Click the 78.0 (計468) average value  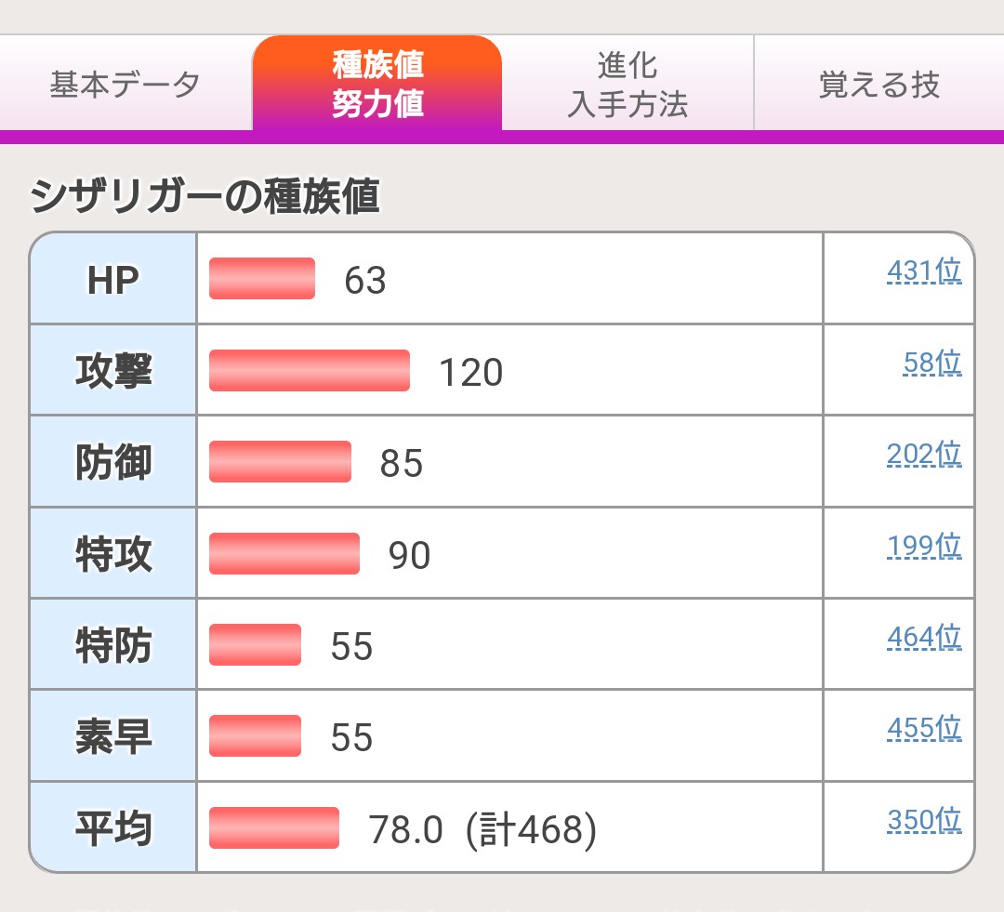pos(482,829)
